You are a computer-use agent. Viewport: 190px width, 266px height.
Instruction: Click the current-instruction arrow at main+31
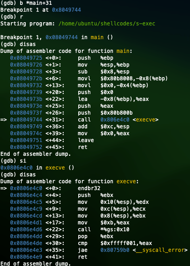(4, 120)
